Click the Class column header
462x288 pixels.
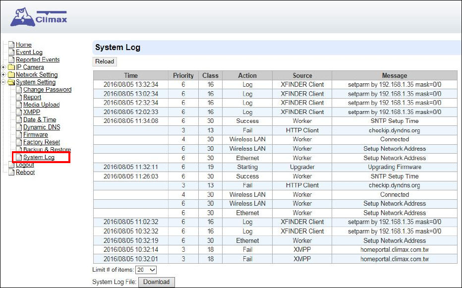click(210, 75)
